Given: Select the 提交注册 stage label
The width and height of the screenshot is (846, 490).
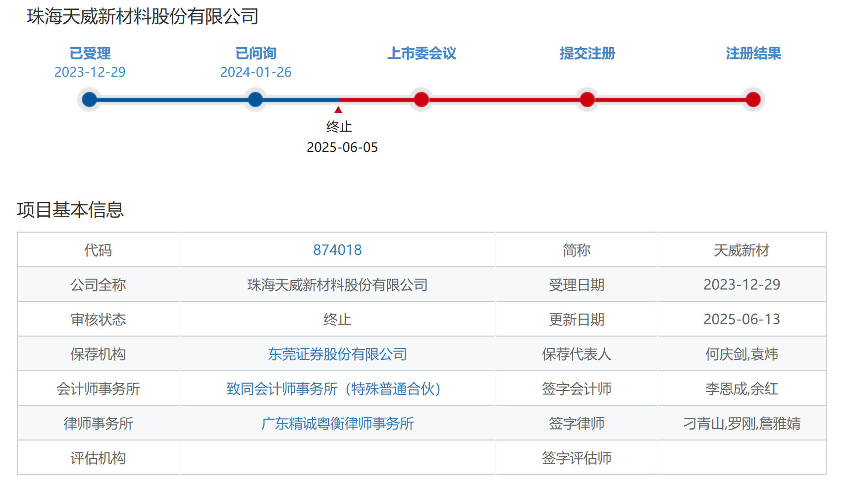Looking at the screenshot, I should point(587,53).
